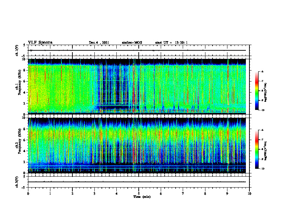Click the ch.1 waveform trace panel

(139, 50)
